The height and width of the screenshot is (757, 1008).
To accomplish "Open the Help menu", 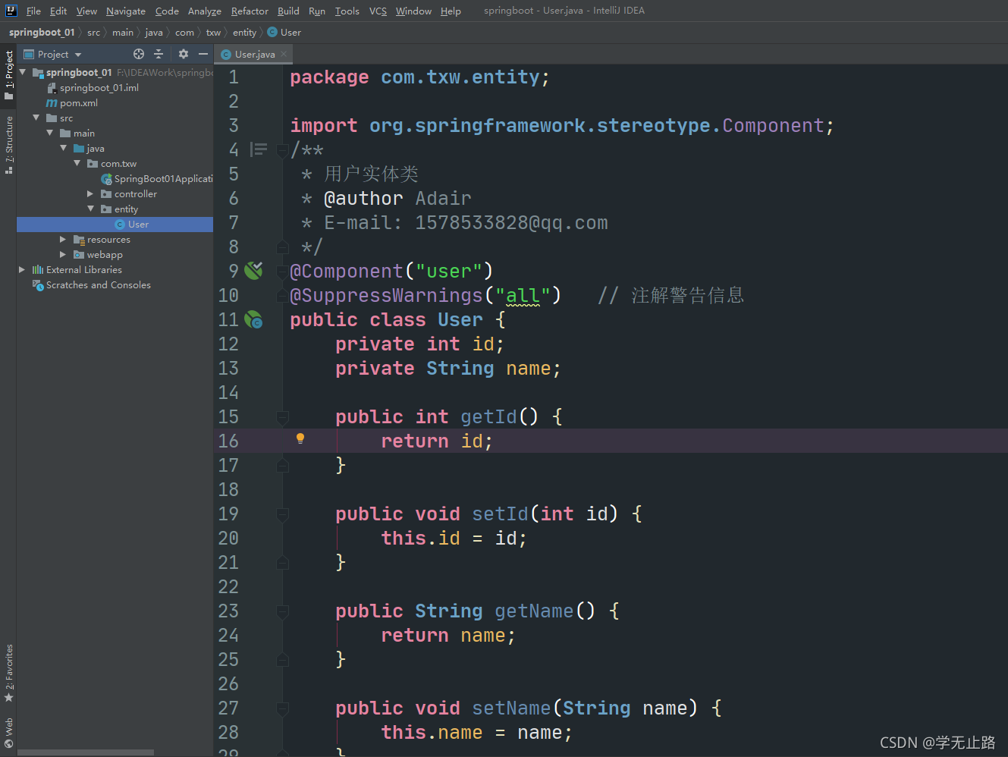I will pos(451,11).
